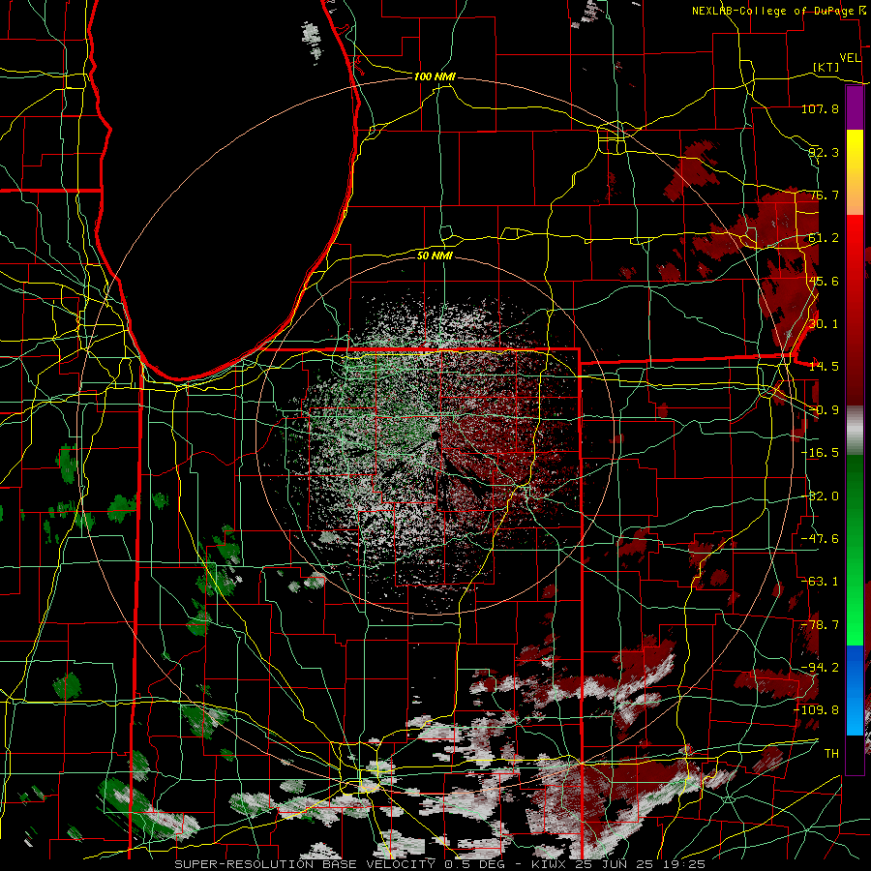Select the -94.2 velocity scale value
The height and width of the screenshot is (871, 871).
coord(820,668)
